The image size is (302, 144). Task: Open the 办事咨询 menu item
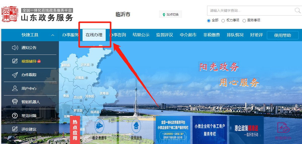(x=118, y=35)
